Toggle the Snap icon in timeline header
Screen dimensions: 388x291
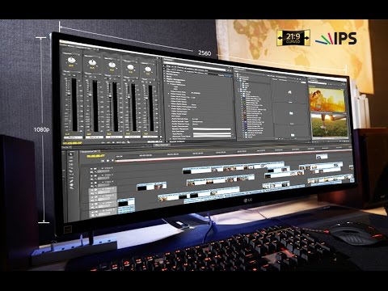[103, 161]
